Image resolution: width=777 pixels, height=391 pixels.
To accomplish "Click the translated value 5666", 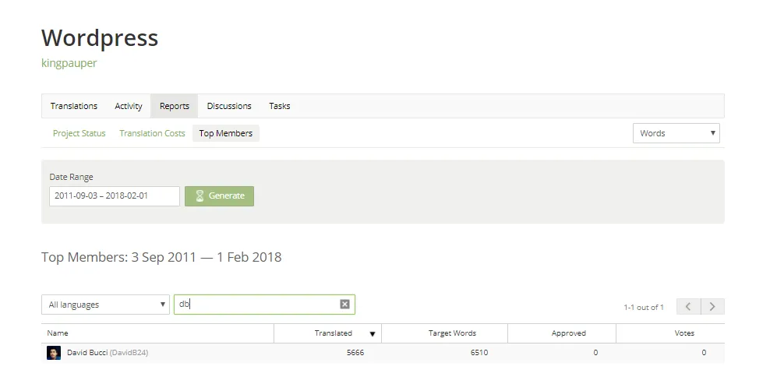I will coord(355,352).
